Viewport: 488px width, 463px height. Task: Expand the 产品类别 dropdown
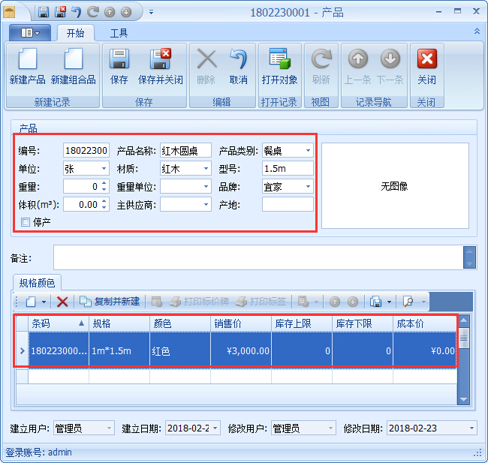[x=308, y=151]
